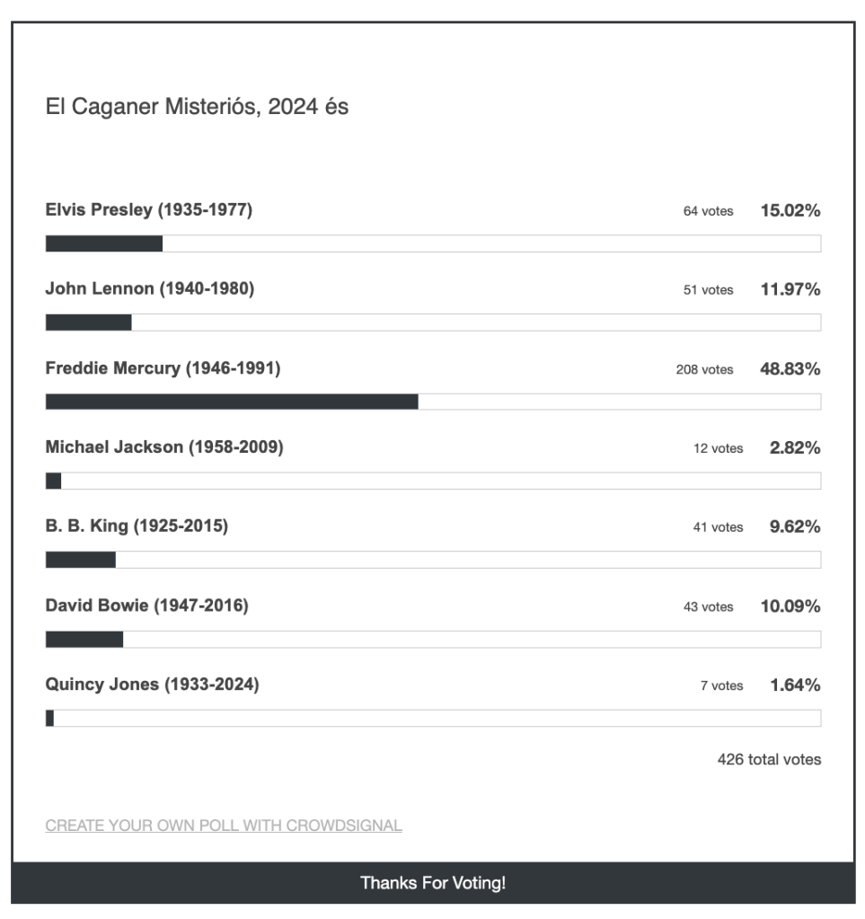The height and width of the screenshot is (919, 865).
Task: Click the 426 total votes text
Action: coord(769,760)
